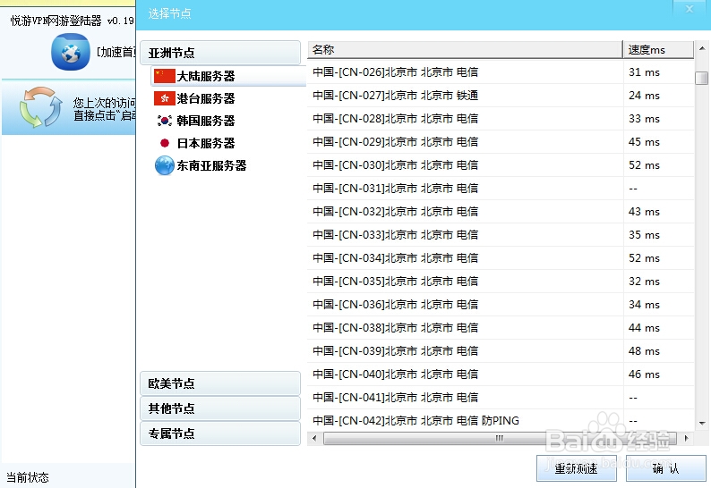711x488 pixels.
Task: Click the 重新测速 button
Action: 577,468
